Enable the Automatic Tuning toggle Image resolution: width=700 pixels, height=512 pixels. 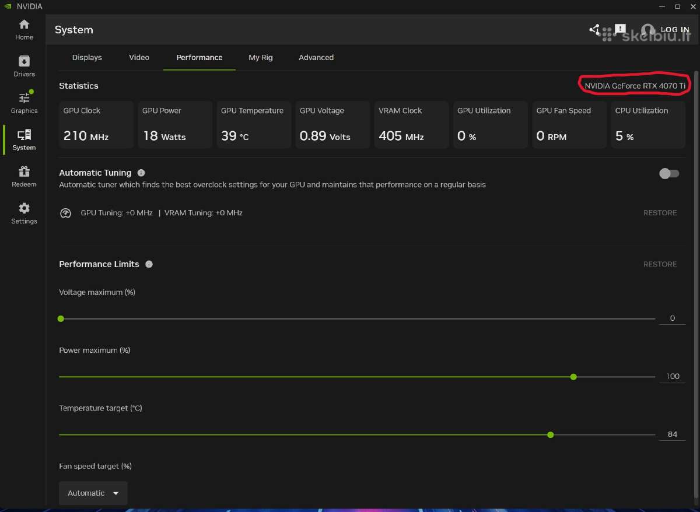(x=669, y=174)
